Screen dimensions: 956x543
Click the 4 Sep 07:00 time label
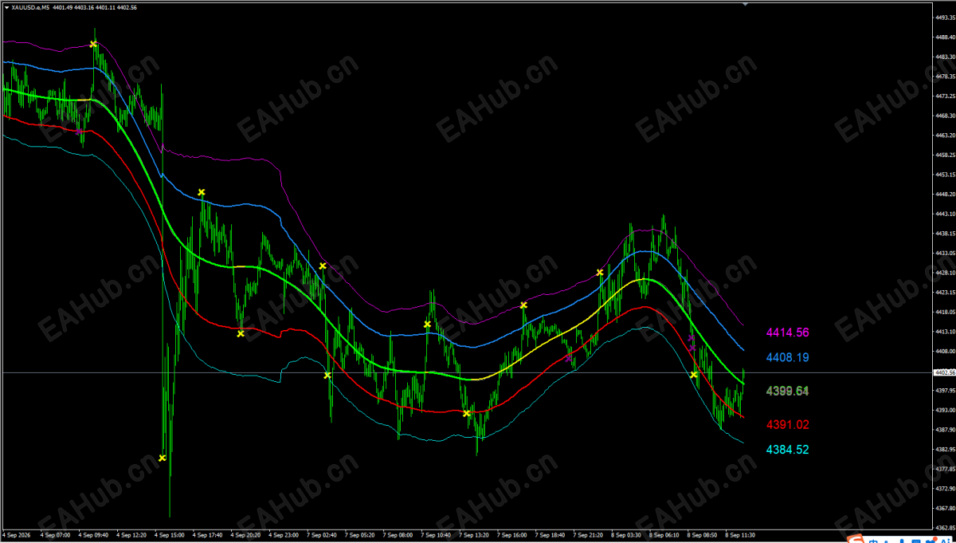click(x=55, y=535)
